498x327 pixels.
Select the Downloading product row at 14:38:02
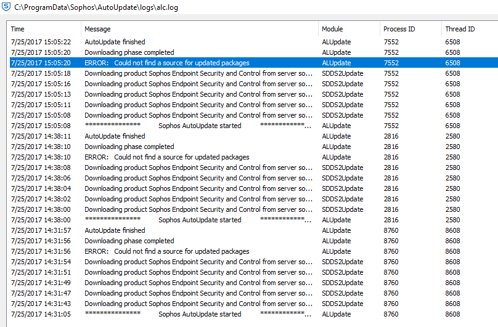click(254, 199)
